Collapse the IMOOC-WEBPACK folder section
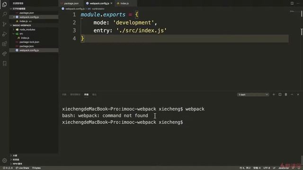The width and height of the screenshot is (303, 170). (34, 25)
